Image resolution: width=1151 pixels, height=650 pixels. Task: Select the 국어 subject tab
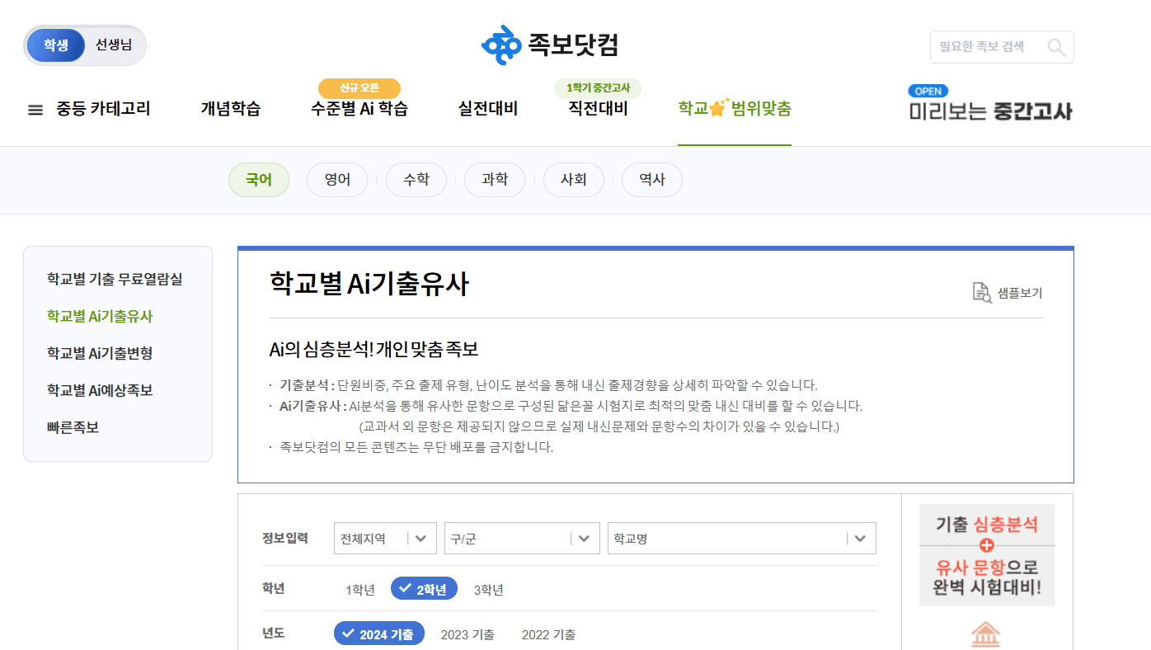(259, 180)
